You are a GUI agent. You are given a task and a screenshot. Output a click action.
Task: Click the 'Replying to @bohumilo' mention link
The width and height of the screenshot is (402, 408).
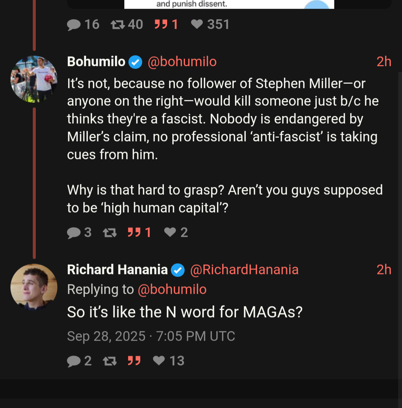pyautogui.click(x=172, y=289)
